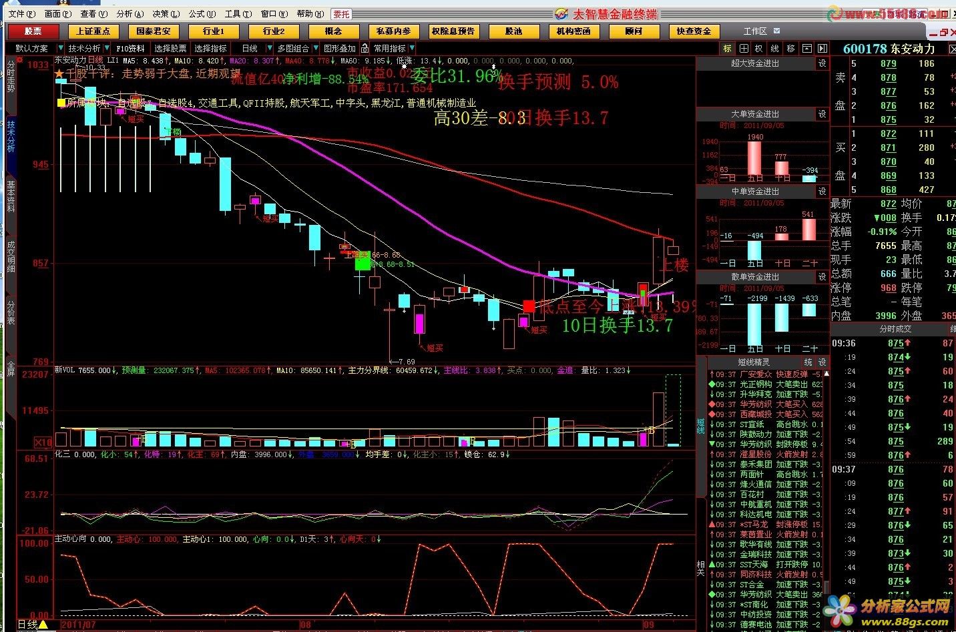This screenshot has height=632, width=956.
Task: Click the close X icon beside 东安动力 title
Action: coord(951,49)
